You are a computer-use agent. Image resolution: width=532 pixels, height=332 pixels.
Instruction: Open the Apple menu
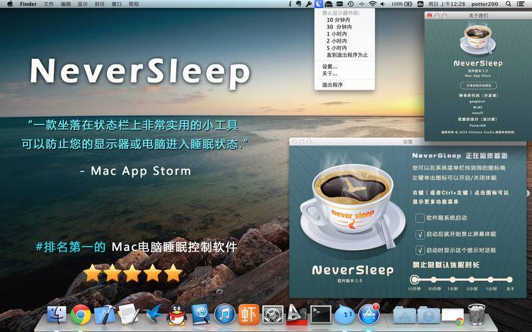[10, 4]
